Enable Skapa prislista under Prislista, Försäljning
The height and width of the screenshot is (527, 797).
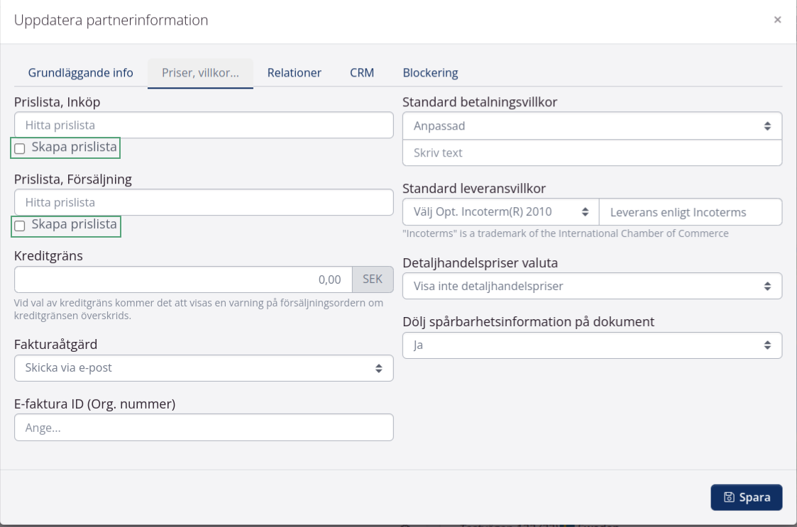[20, 226]
